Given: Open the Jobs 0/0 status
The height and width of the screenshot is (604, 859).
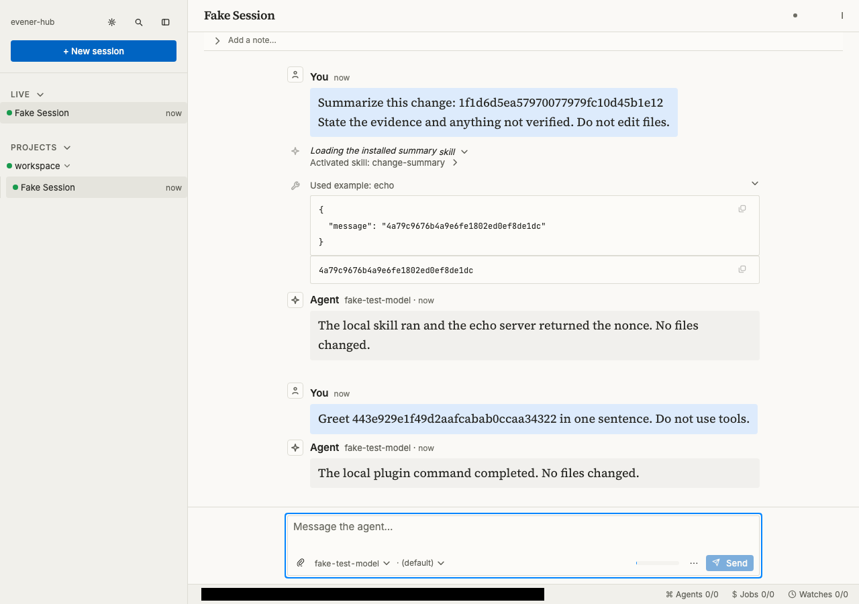Looking at the screenshot, I should [753, 594].
